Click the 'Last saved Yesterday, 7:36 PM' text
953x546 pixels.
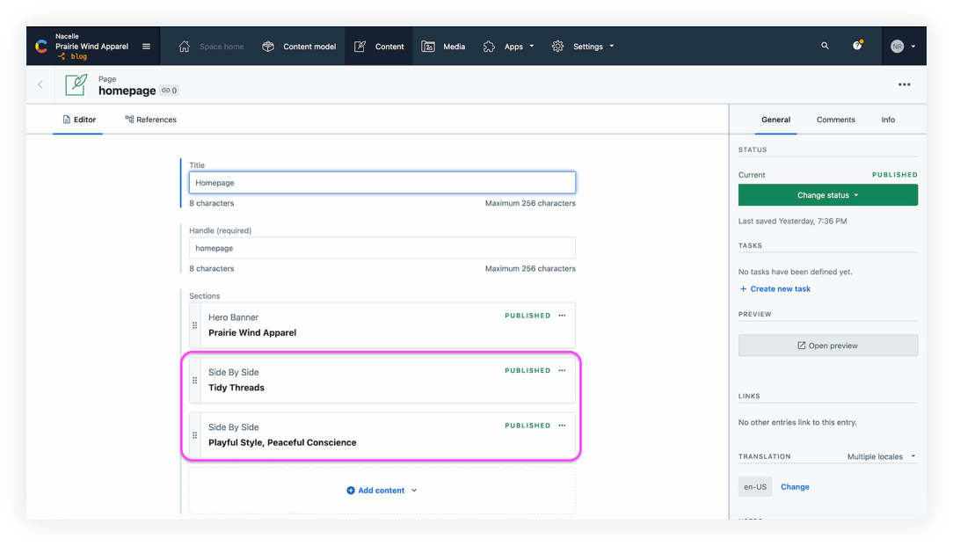[792, 222]
